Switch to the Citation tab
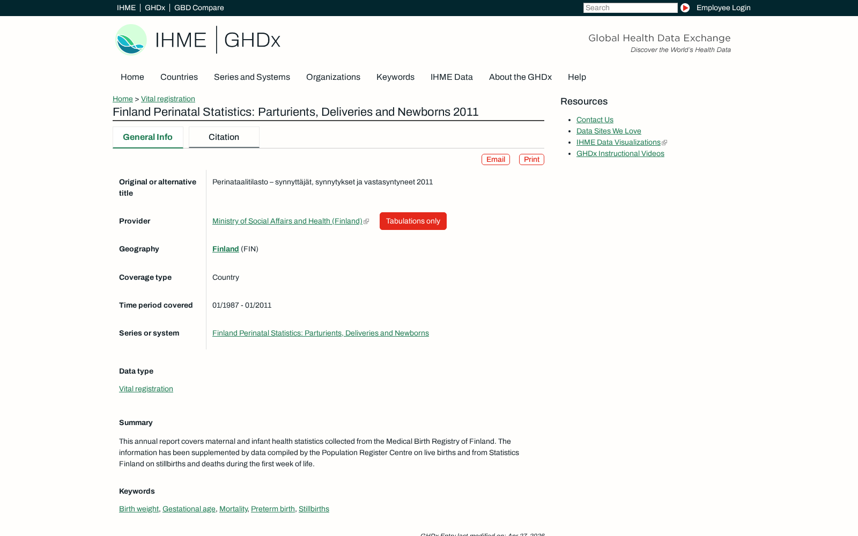This screenshot has width=858, height=536. click(x=224, y=137)
